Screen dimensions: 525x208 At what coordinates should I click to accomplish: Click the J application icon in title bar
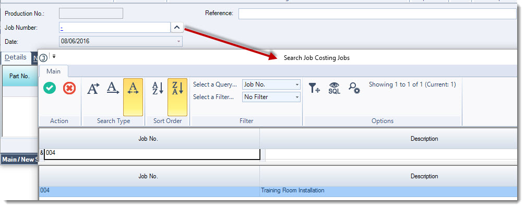point(43,58)
